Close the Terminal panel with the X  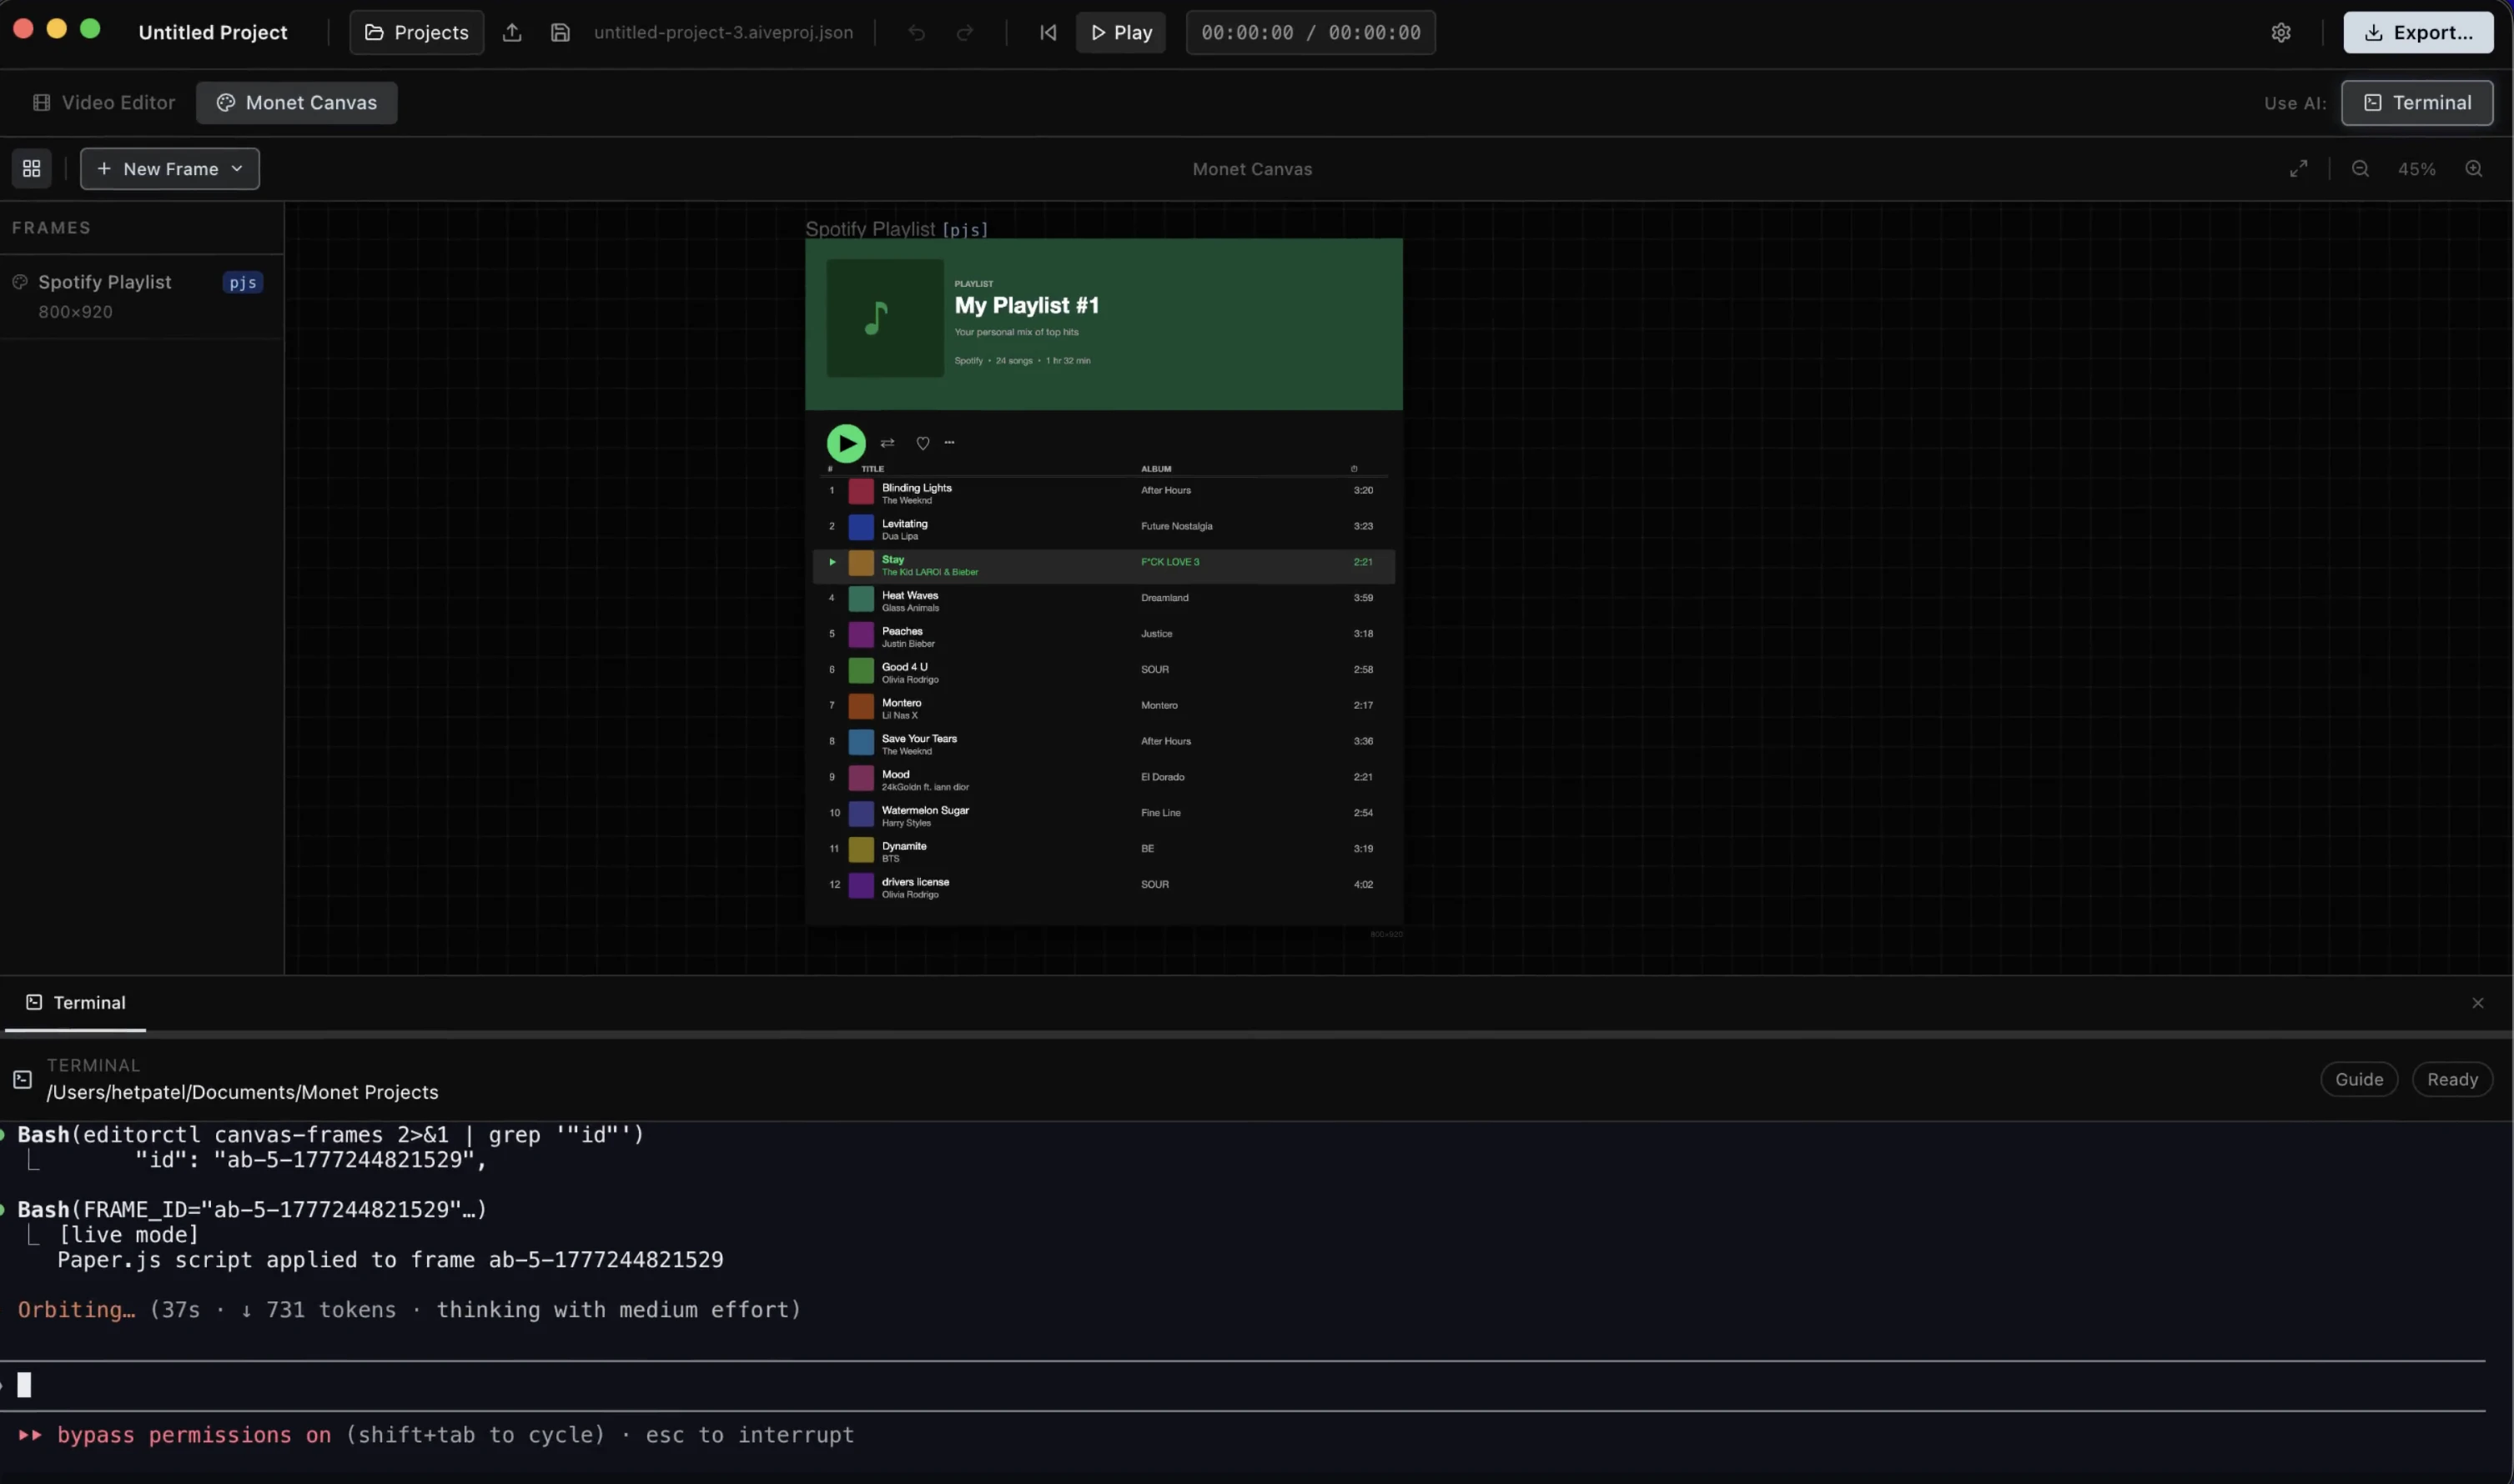tap(2477, 1003)
